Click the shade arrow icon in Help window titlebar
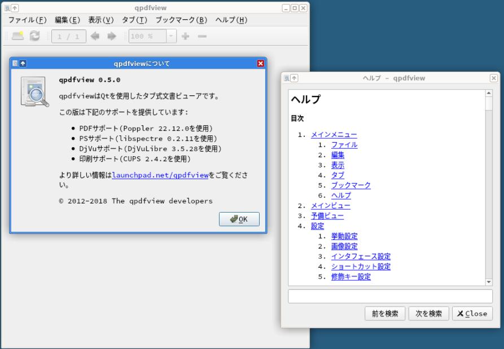This screenshot has width=504, height=349. point(294,78)
